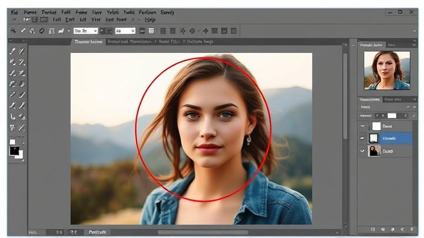The height and width of the screenshot is (238, 424).
Task: Toggle the eye icon of the topmost layer
Action: coord(363,126)
